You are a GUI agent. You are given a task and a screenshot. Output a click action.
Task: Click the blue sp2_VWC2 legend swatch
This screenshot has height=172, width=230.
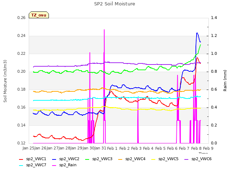54,159
